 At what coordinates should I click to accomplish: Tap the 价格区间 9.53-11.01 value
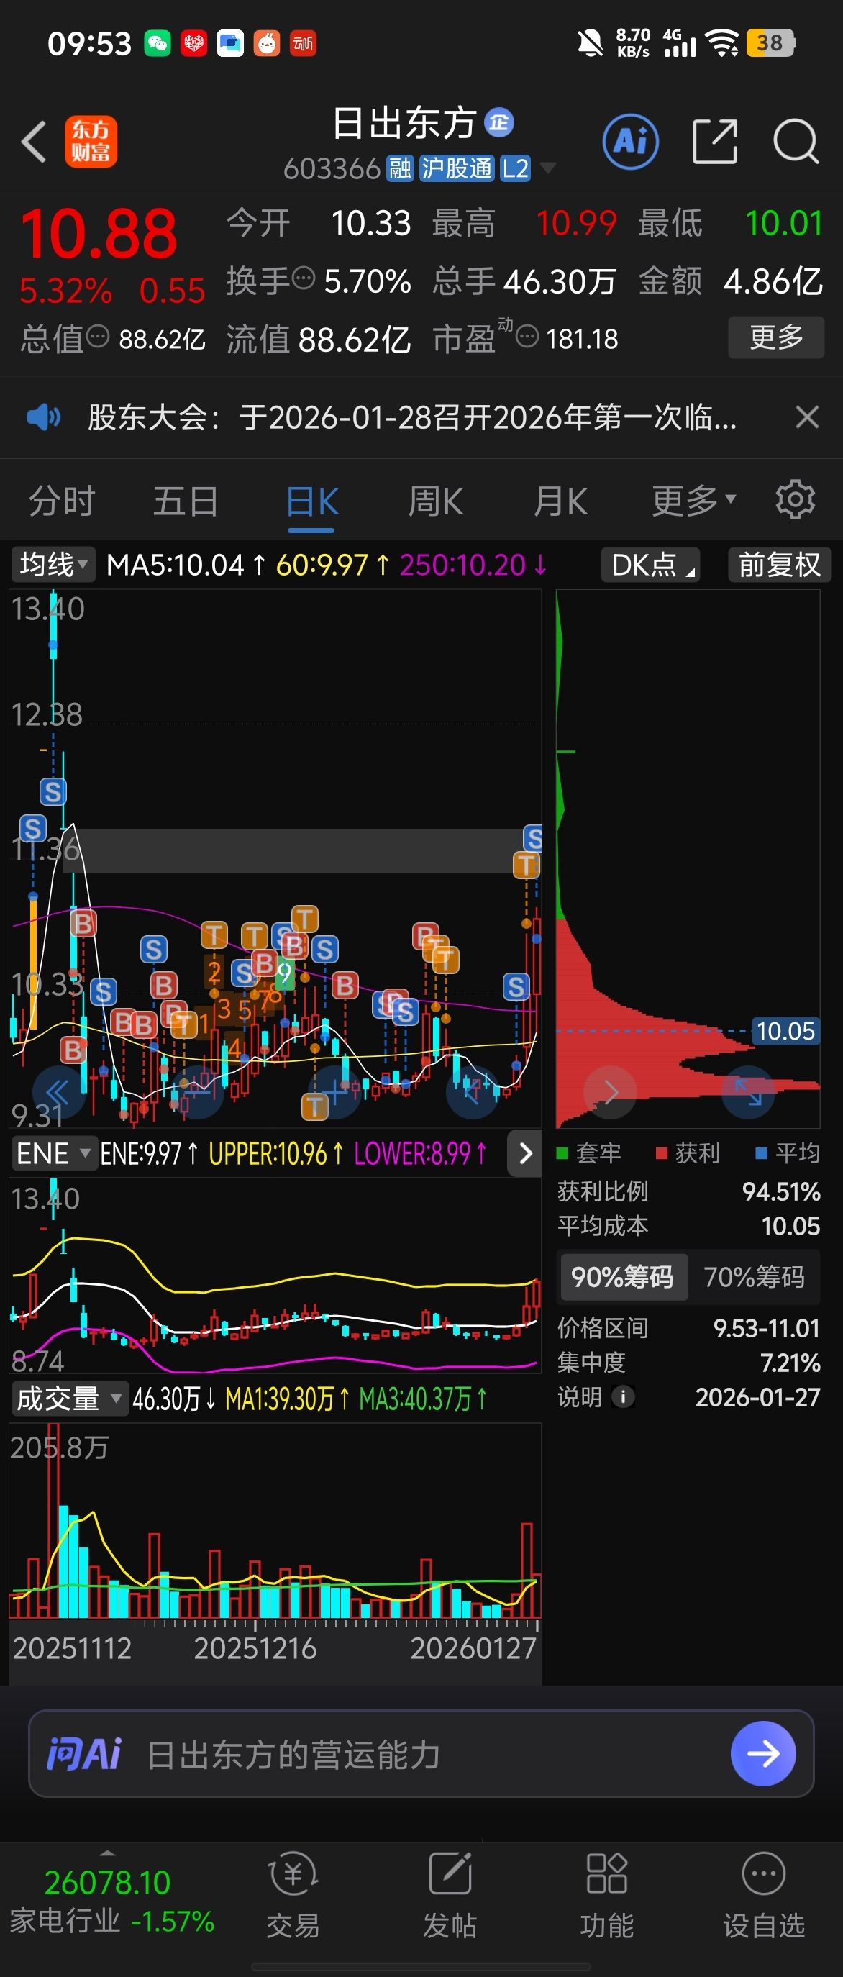[x=766, y=1328]
